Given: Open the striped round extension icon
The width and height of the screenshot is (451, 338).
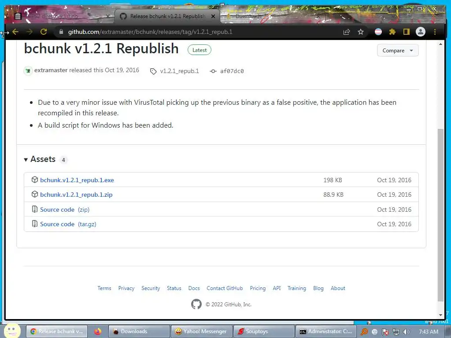Looking at the screenshot, I should [378, 32].
